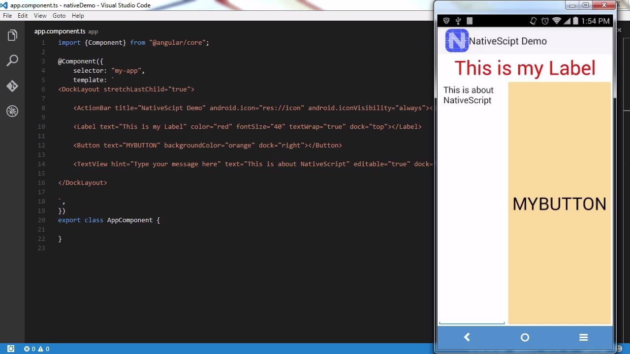Click the battery icon in phone status bar
630x354 pixels.
[x=575, y=21]
